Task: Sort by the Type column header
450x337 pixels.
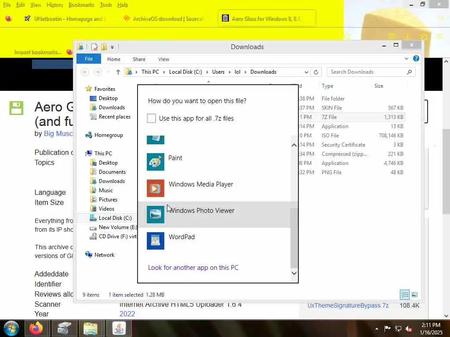Action: click(x=345, y=86)
